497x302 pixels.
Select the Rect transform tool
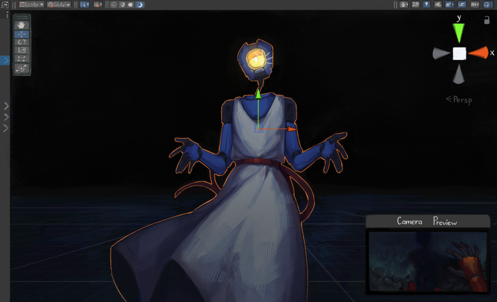(x=22, y=59)
